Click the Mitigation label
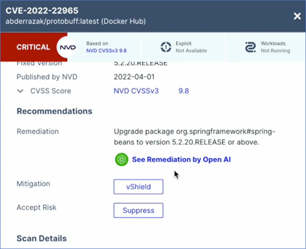306x249 pixels. [x=33, y=184]
